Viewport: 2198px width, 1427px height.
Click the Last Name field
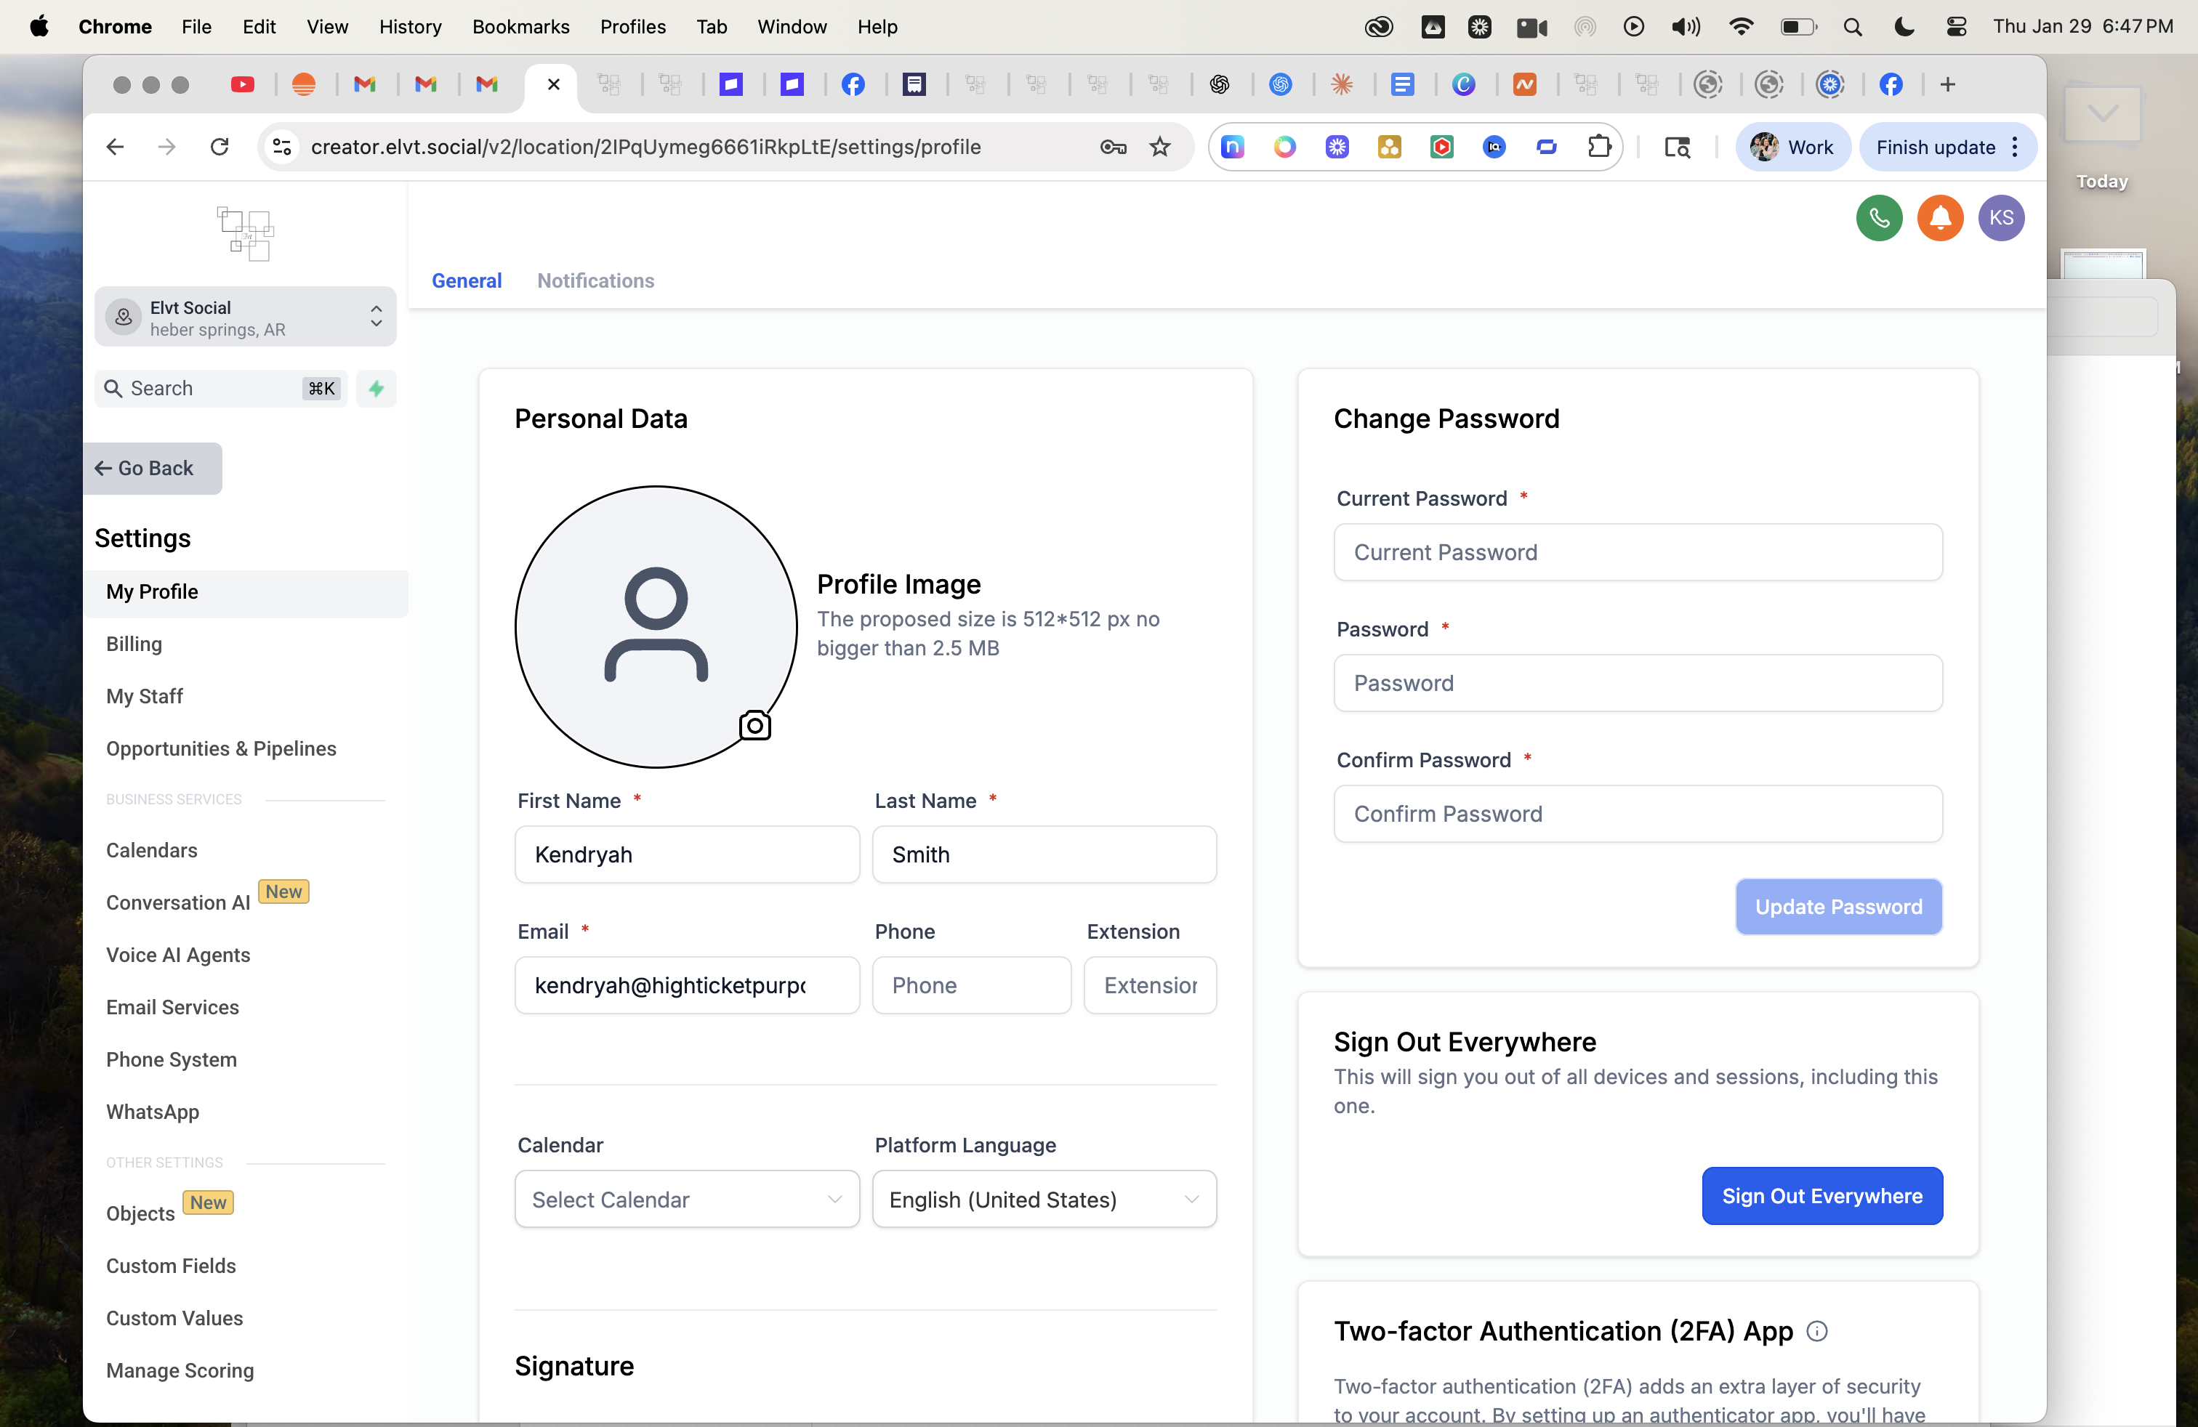(1044, 854)
